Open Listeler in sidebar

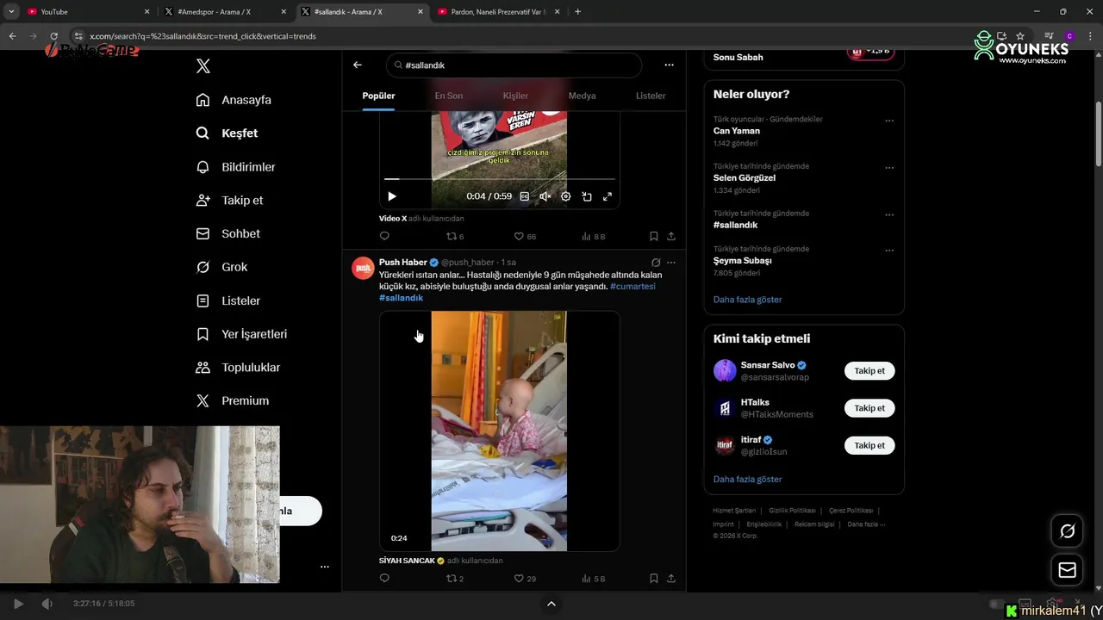tap(227, 301)
